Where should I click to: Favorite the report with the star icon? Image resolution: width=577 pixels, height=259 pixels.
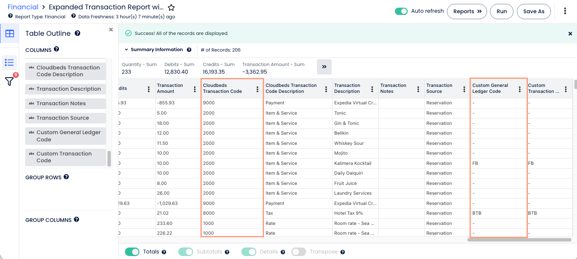(x=171, y=8)
